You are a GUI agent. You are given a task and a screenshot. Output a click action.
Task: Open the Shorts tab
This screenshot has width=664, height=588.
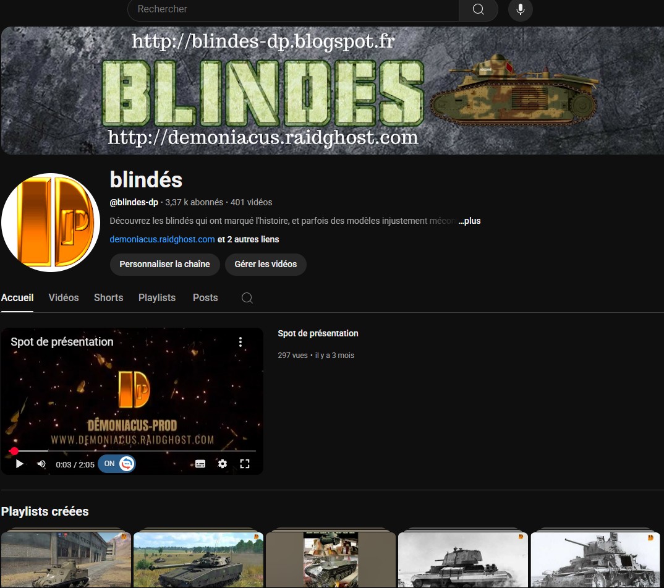pos(108,298)
